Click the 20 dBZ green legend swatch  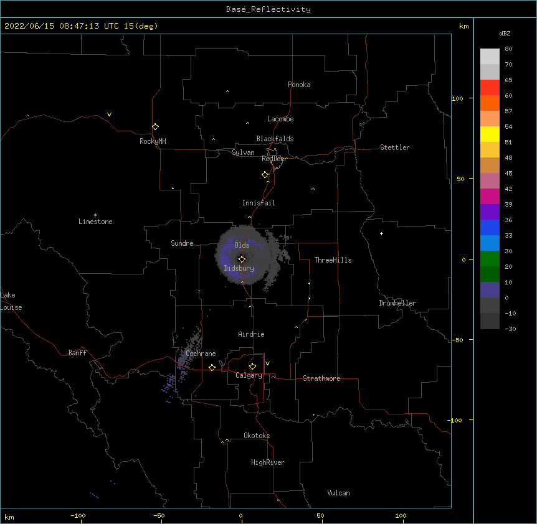pyautogui.click(x=490, y=274)
